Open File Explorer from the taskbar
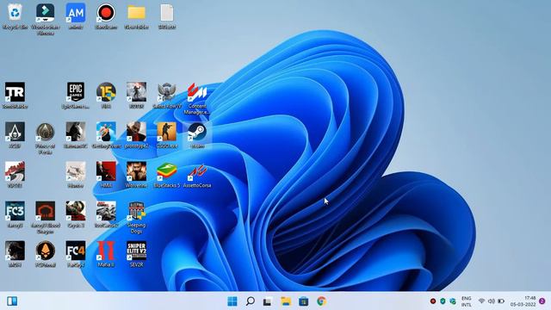Screen dimensions: 551x310 286,301
